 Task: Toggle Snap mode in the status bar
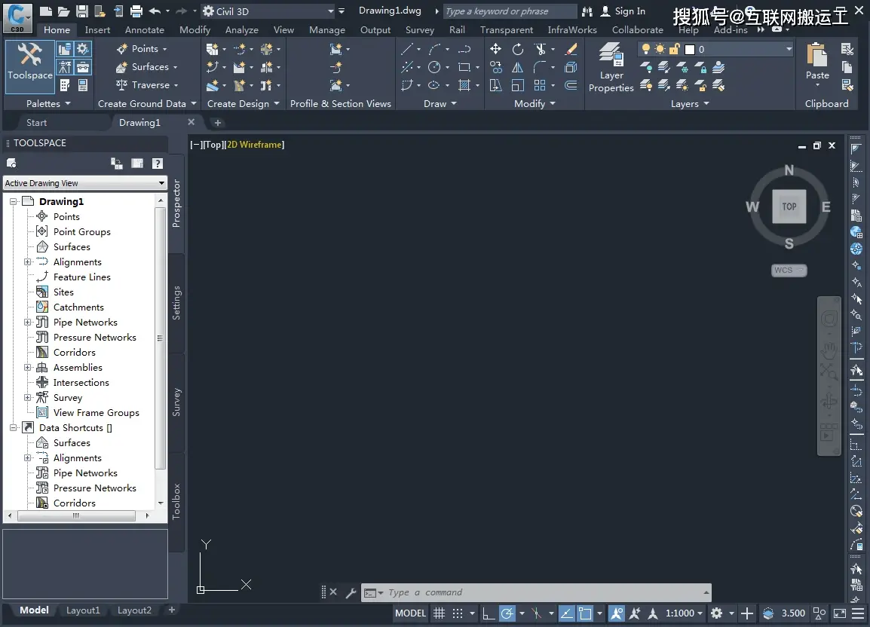click(x=457, y=613)
